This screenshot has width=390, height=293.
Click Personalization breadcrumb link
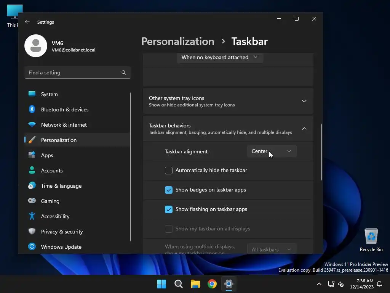click(177, 41)
